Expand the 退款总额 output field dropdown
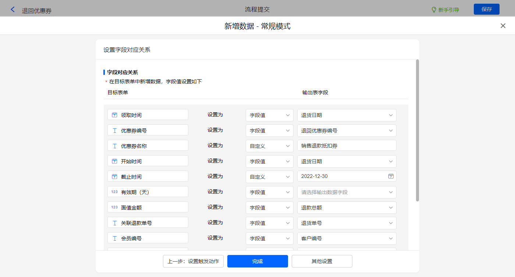Viewport: 515px width, 277px height. (x=347, y=208)
